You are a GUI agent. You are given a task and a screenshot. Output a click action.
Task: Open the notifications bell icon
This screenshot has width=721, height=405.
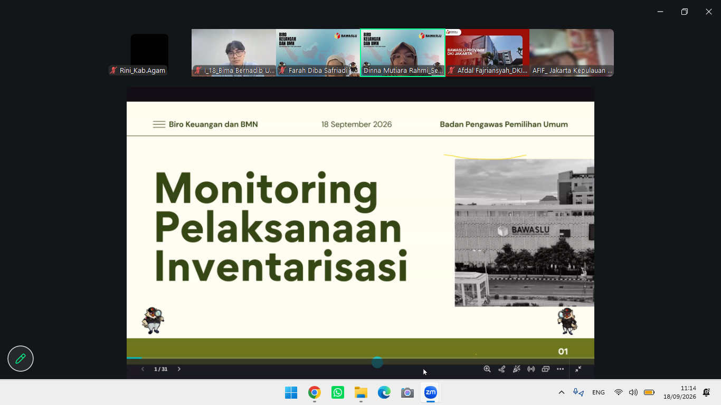[707, 392]
